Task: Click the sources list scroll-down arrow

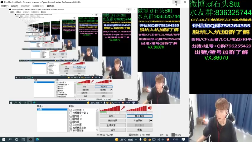Action: [x=97, y=130]
